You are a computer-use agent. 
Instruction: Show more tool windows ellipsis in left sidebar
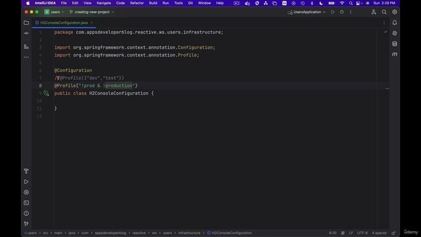[26, 57]
